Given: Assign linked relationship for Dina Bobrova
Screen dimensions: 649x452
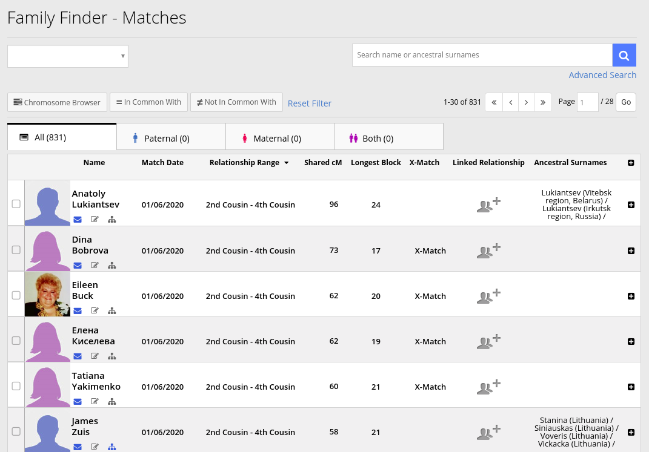Looking at the screenshot, I should click(488, 251).
